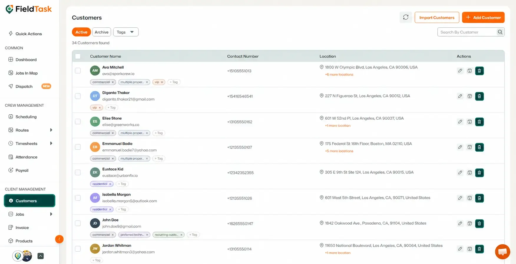
Task: Check the box for Diganta Thakor
Action: [78, 96]
